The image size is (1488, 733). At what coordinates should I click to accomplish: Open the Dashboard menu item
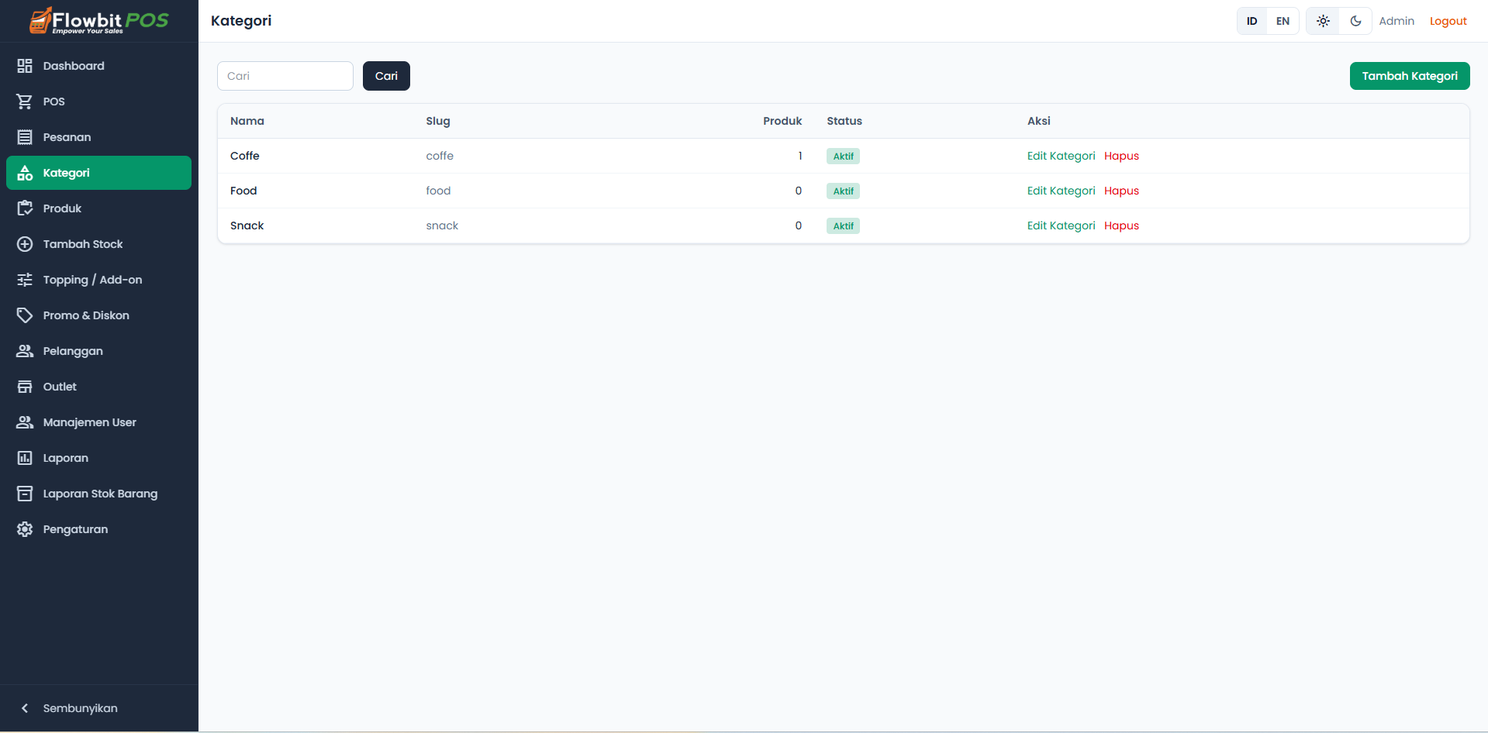click(74, 65)
